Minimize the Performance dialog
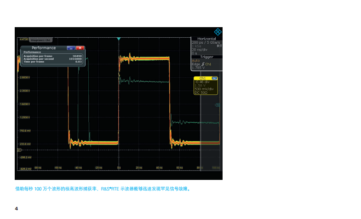The image size is (361, 219). pyautogui.click(x=71, y=48)
